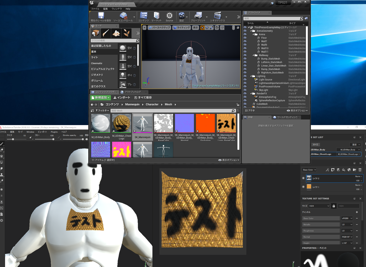
Task: Toggle visibility eye for CubeMesh actor
Action: [245, 104]
